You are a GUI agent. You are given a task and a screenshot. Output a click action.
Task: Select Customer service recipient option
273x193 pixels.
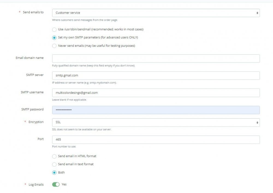pyautogui.click(x=156, y=13)
